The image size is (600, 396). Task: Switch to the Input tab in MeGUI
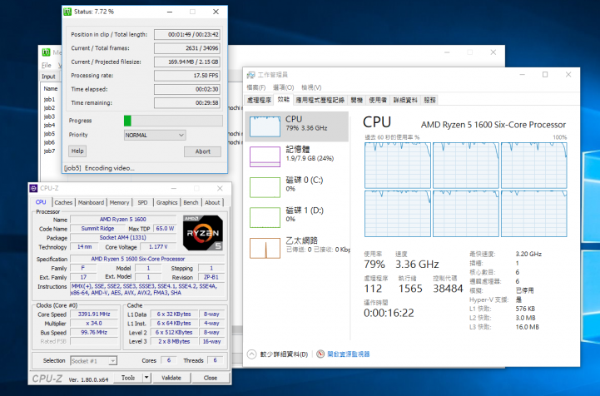click(48, 77)
